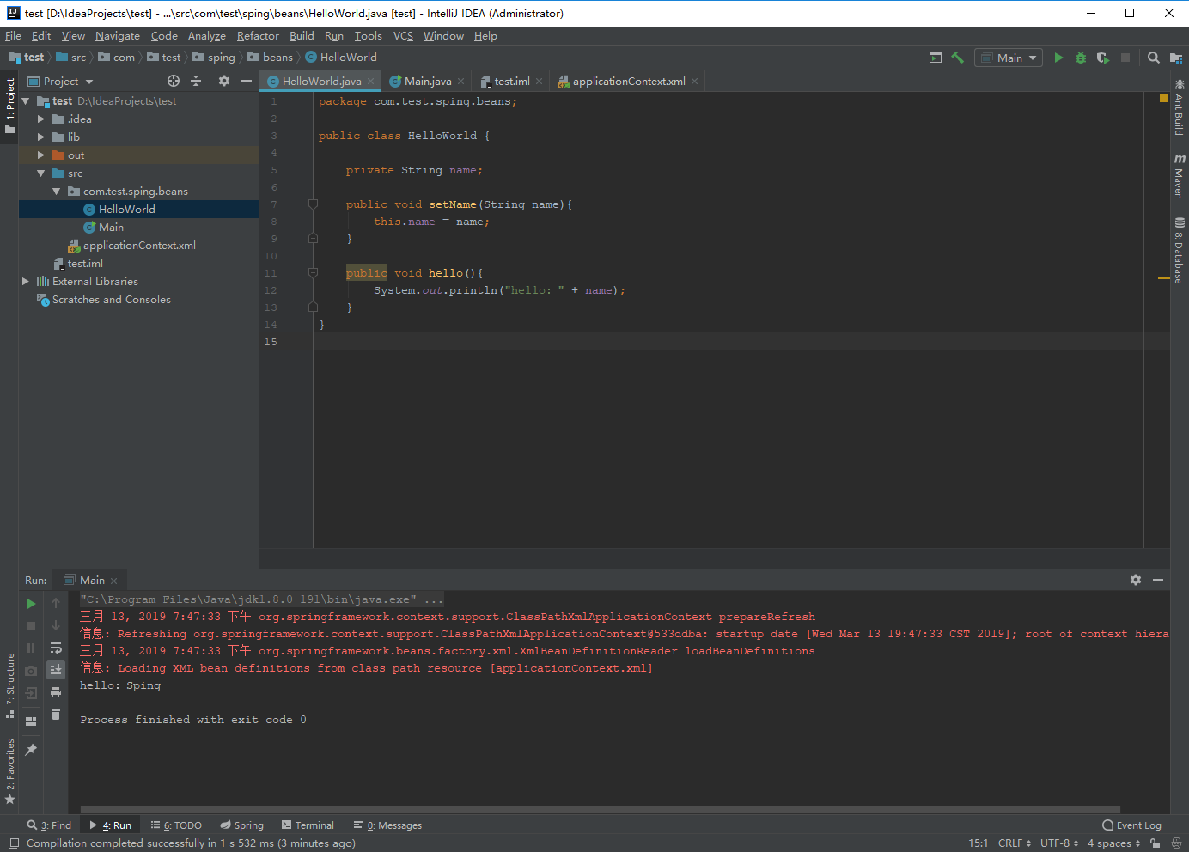Click the Build project hammer icon

point(957,58)
